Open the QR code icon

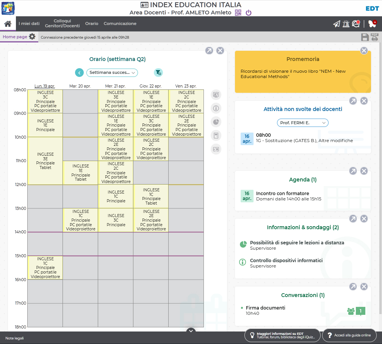(238, 13)
